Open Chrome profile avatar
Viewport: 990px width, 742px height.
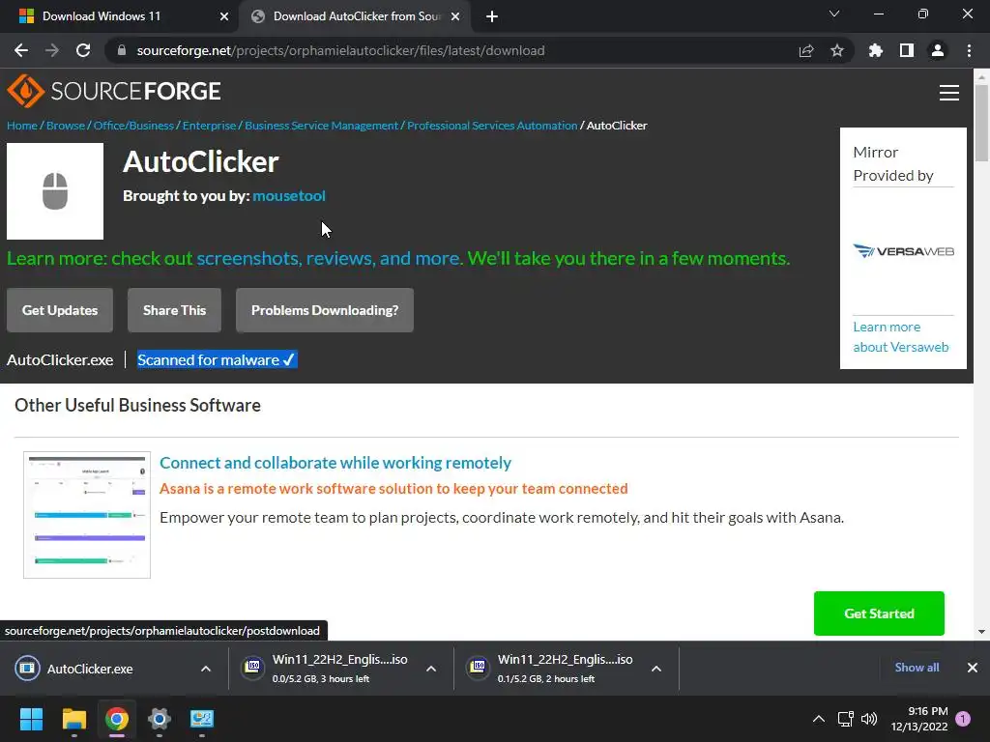click(938, 50)
